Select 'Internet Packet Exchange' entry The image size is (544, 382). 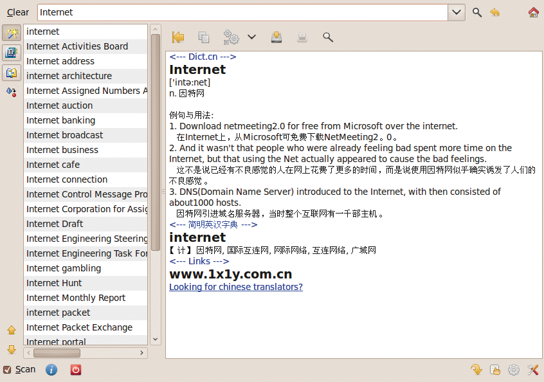pyautogui.click(x=86, y=327)
